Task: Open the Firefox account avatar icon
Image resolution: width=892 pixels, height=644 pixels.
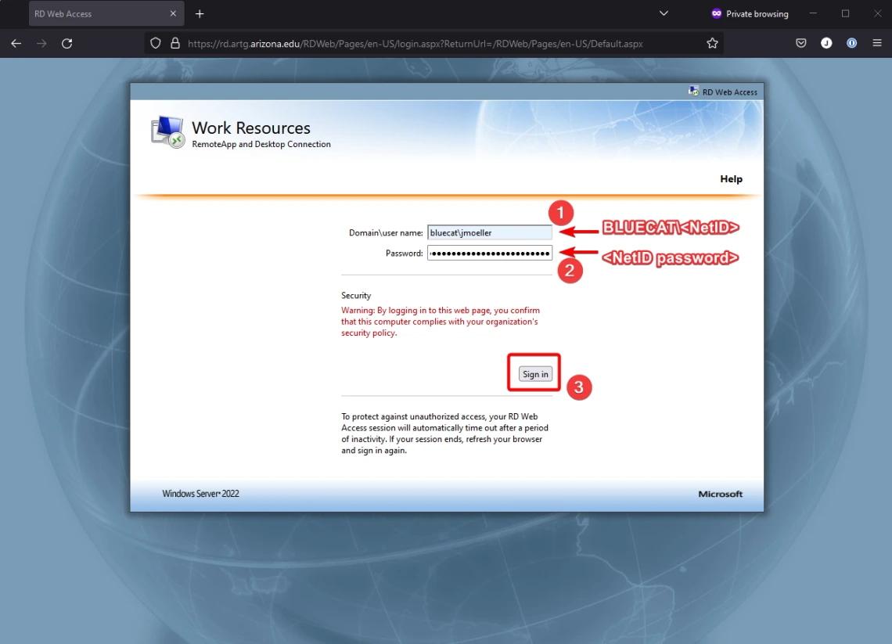Action: coord(826,43)
